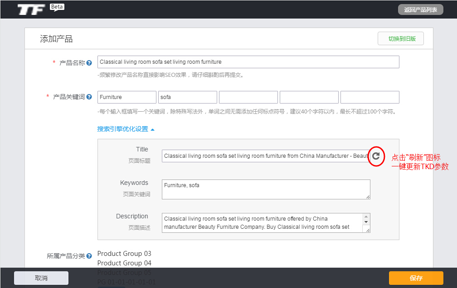Click the keyword field containing Furniture

click(126, 97)
